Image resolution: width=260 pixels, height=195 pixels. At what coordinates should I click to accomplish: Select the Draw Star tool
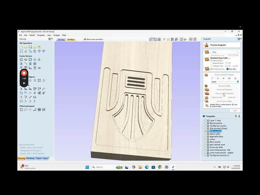[x=39, y=60]
